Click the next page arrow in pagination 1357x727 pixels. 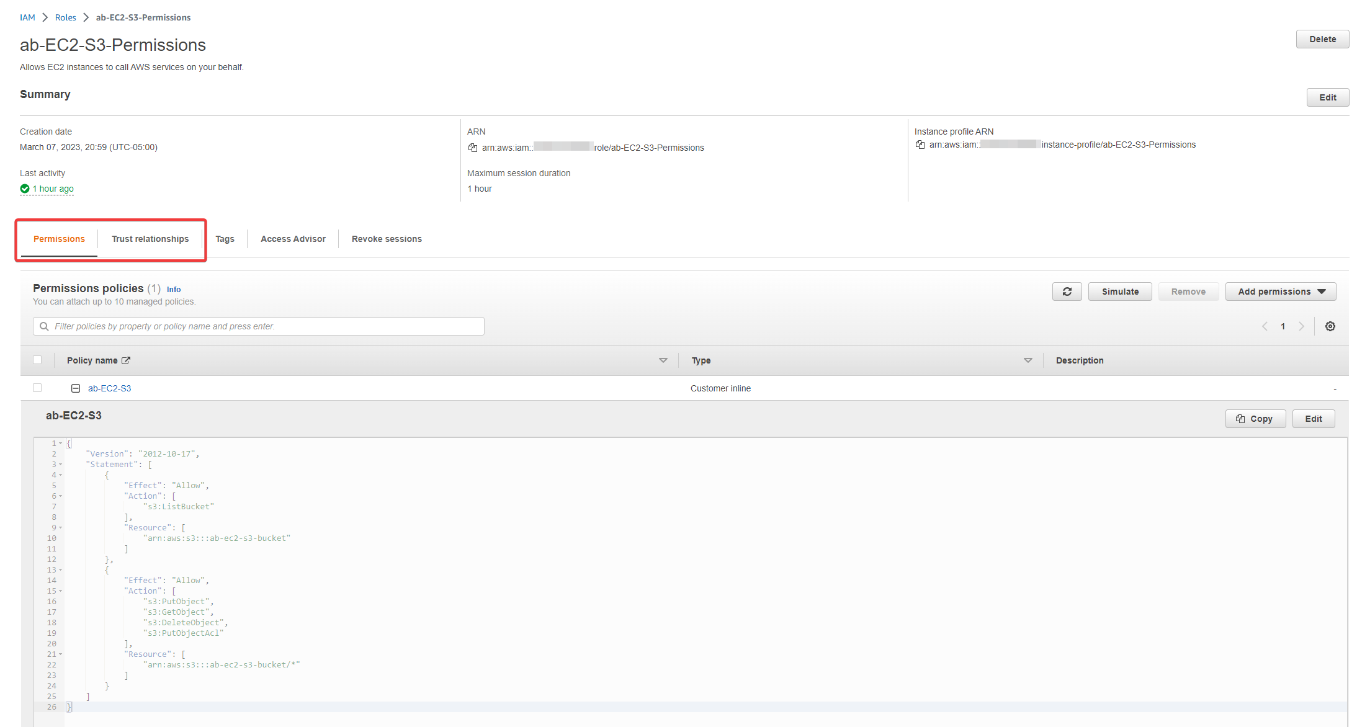1302,326
